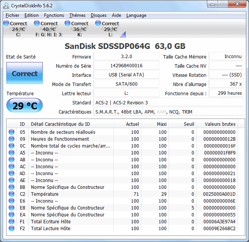This screenshot has height=242, width=249.
Task: Click status icon for attribute AE
Action: coord(11,180)
